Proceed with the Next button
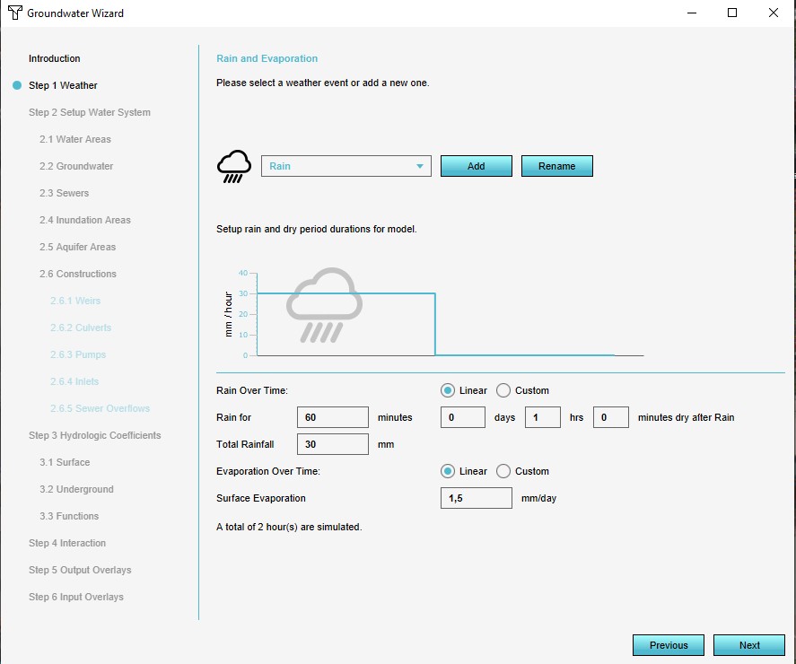This screenshot has width=796, height=664. (x=749, y=645)
